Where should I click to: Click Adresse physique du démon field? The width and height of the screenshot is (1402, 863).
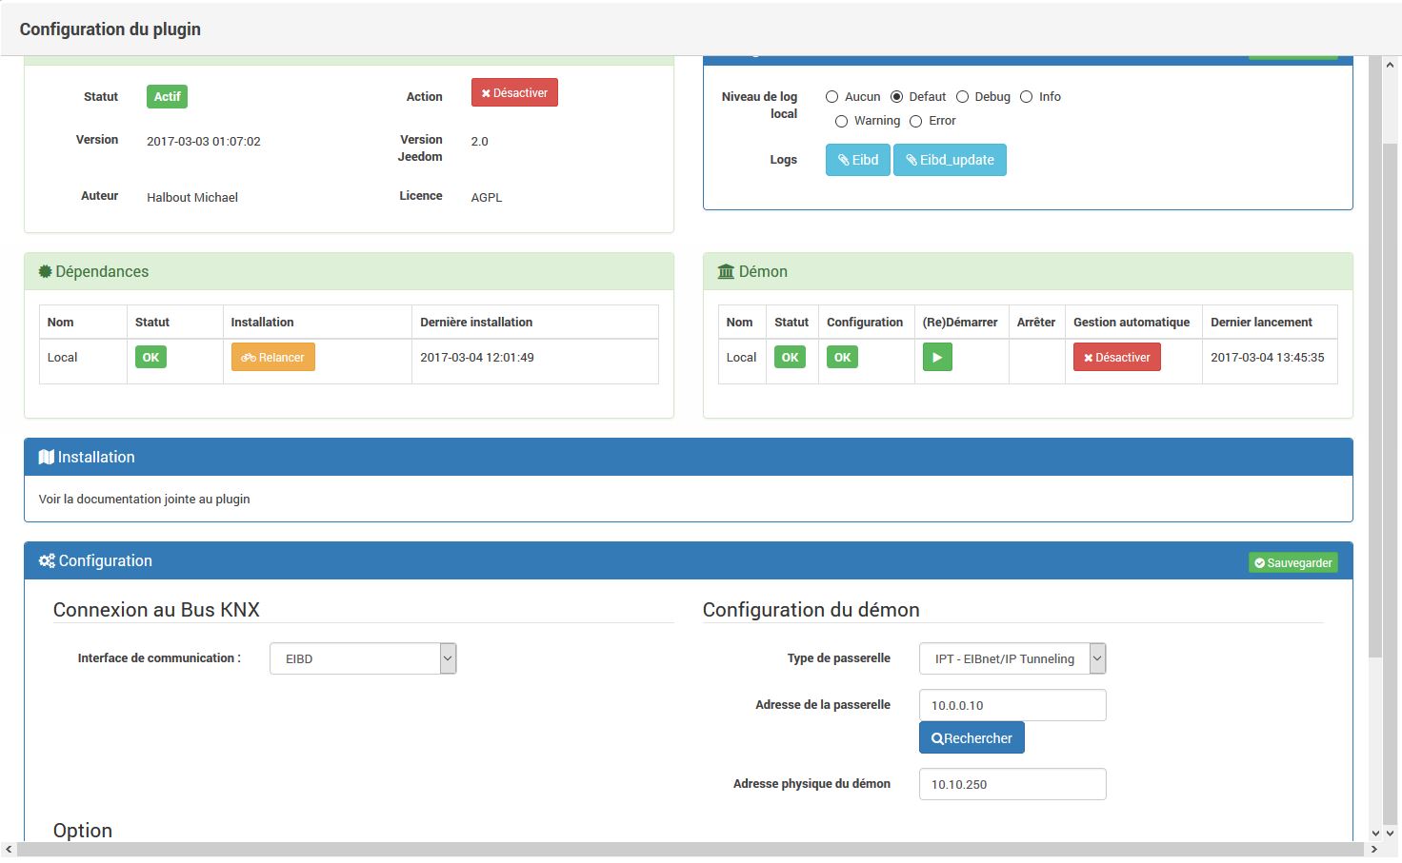[1012, 784]
